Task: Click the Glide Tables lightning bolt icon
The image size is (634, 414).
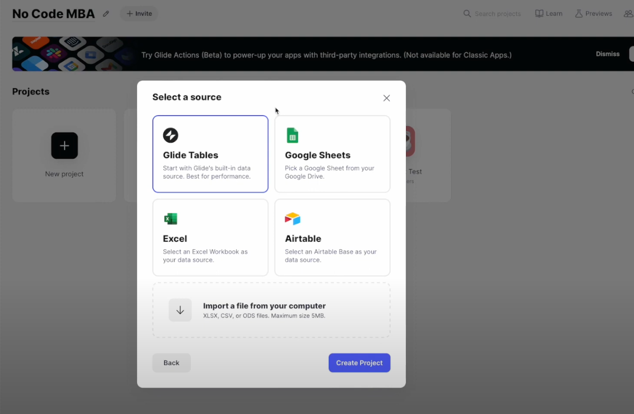Action: [x=171, y=135]
